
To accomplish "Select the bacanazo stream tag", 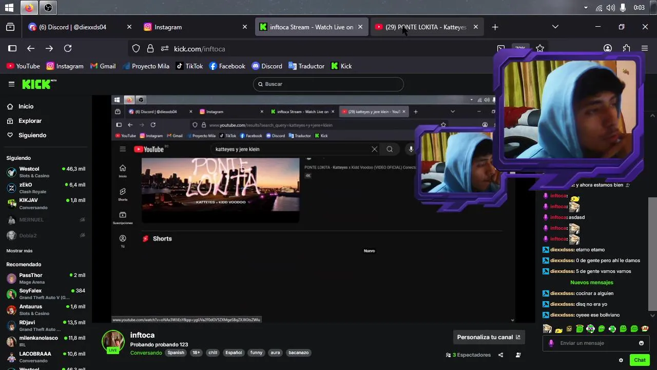I will pos(299,353).
